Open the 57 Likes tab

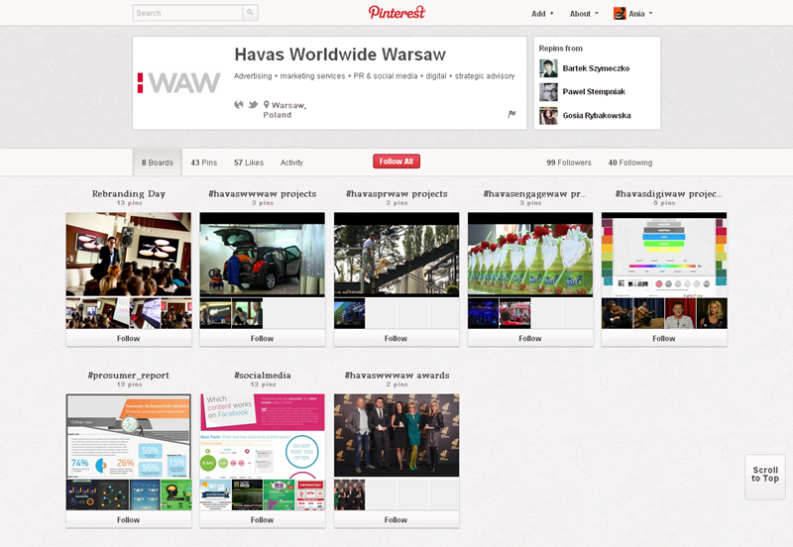(248, 163)
